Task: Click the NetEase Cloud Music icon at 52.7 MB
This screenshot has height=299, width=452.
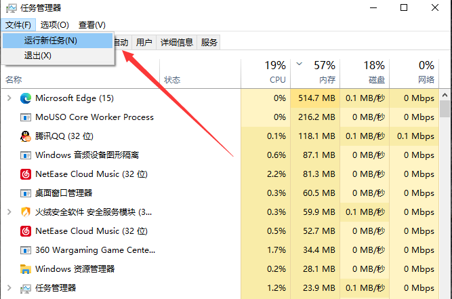Action: tap(26, 231)
